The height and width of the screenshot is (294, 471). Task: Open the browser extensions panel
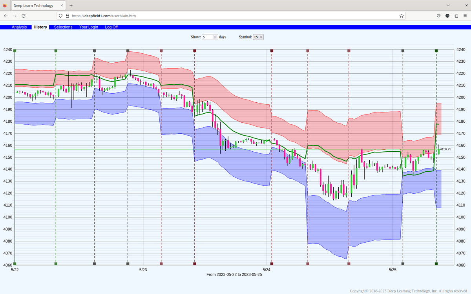tap(456, 16)
